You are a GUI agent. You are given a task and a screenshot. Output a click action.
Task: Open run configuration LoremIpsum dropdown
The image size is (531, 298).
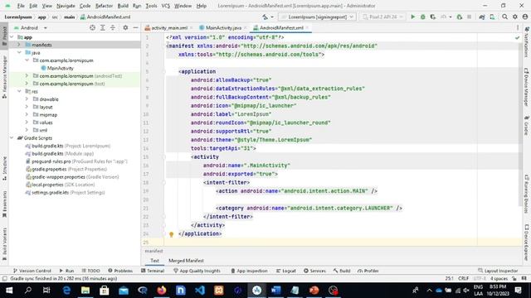click(317, 17)
